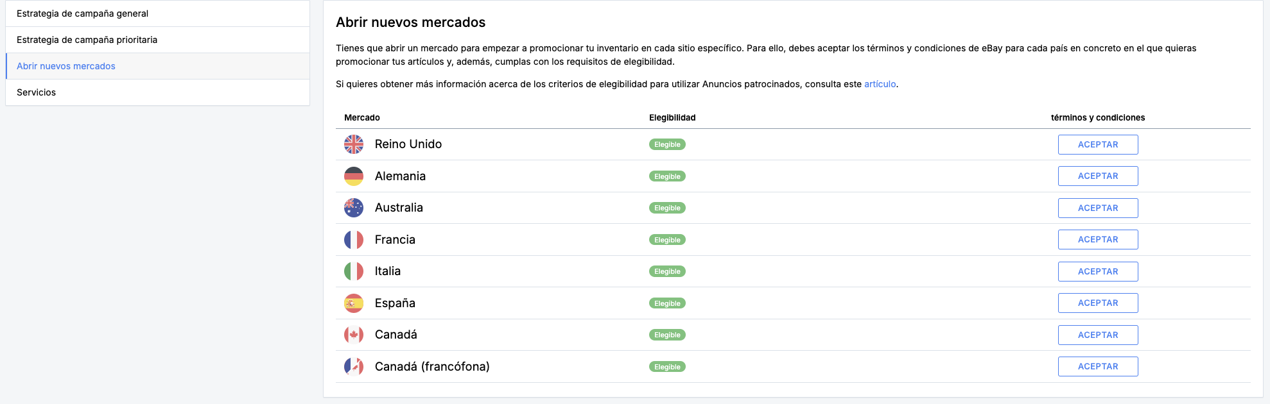Click the Canadá (francófona) flag icon
1270x404 pixels.
pyautogui.click(x=354, y=367)
